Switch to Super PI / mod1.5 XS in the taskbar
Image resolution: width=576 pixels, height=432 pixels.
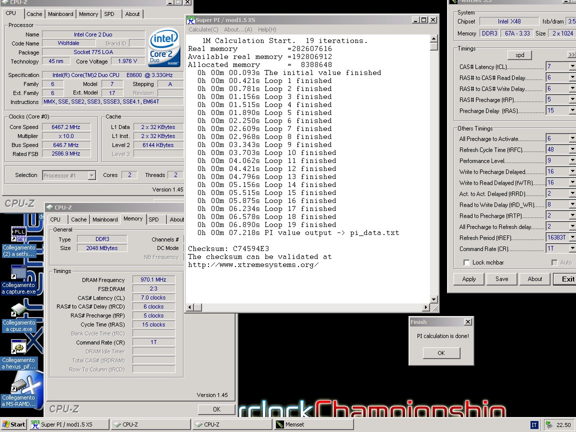(69, 424)
